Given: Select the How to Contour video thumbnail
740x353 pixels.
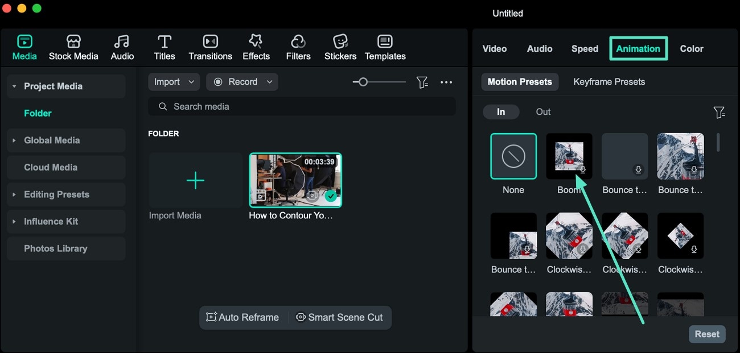Looking at the screenshot, I should click(295, 180).
